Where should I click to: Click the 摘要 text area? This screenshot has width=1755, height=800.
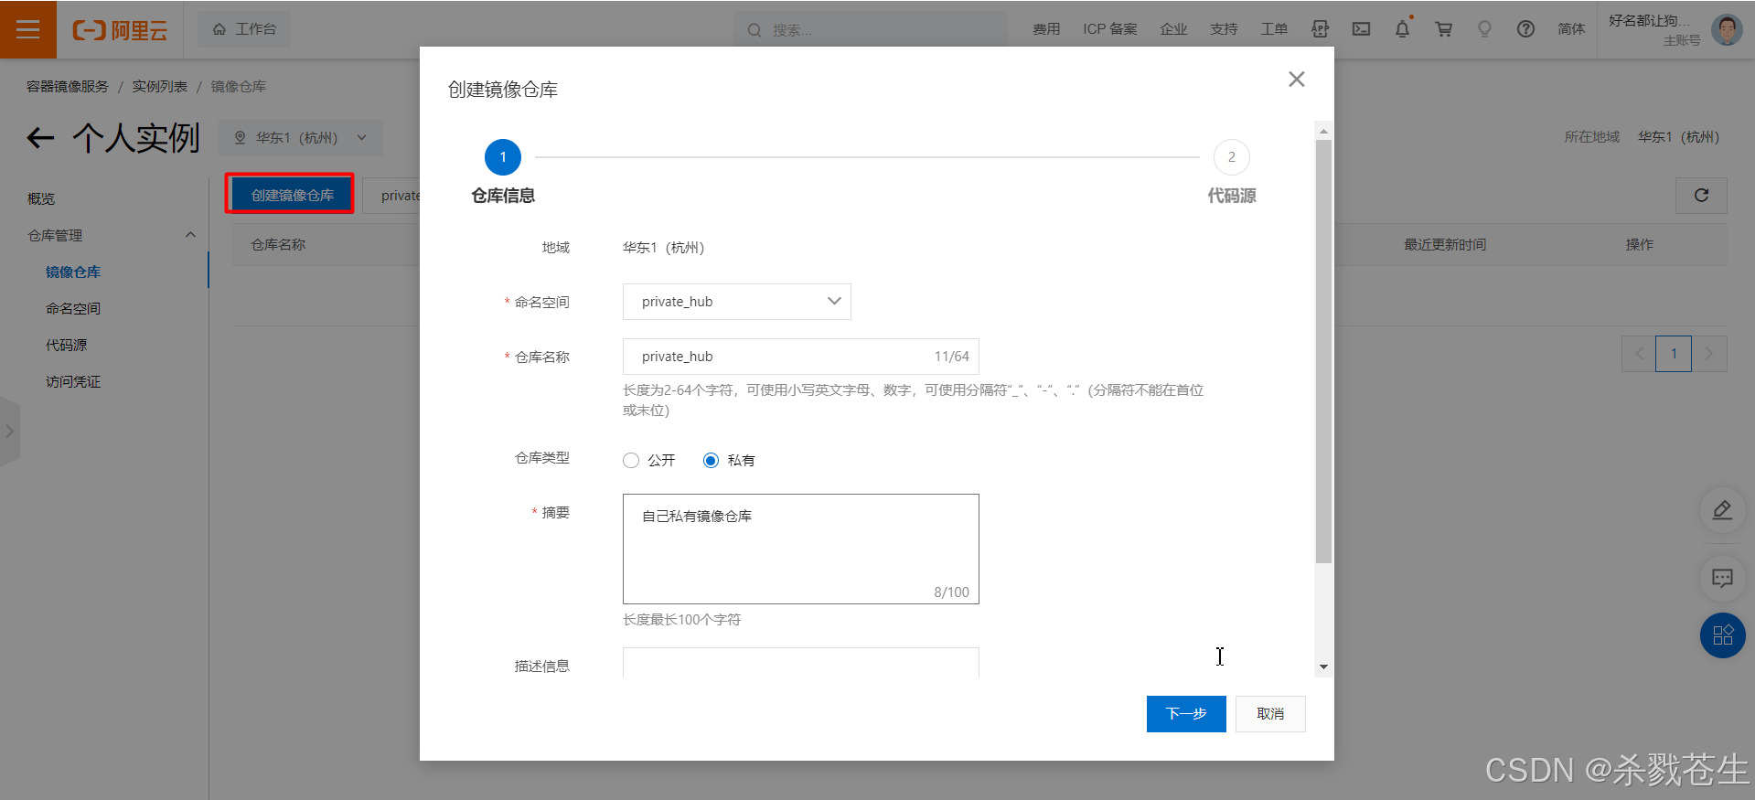[800, 549]
